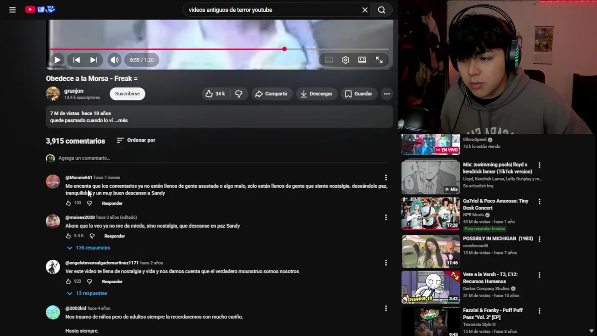The image size is (597, 336).
Task: Open options menu for @2002kid comment
Action: [x=386, y=308]
